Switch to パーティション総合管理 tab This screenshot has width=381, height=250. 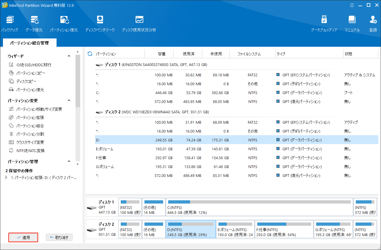coord(29,43)
